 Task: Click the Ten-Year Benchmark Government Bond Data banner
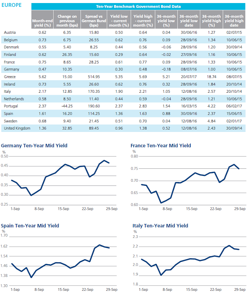(x=138, y=6)
